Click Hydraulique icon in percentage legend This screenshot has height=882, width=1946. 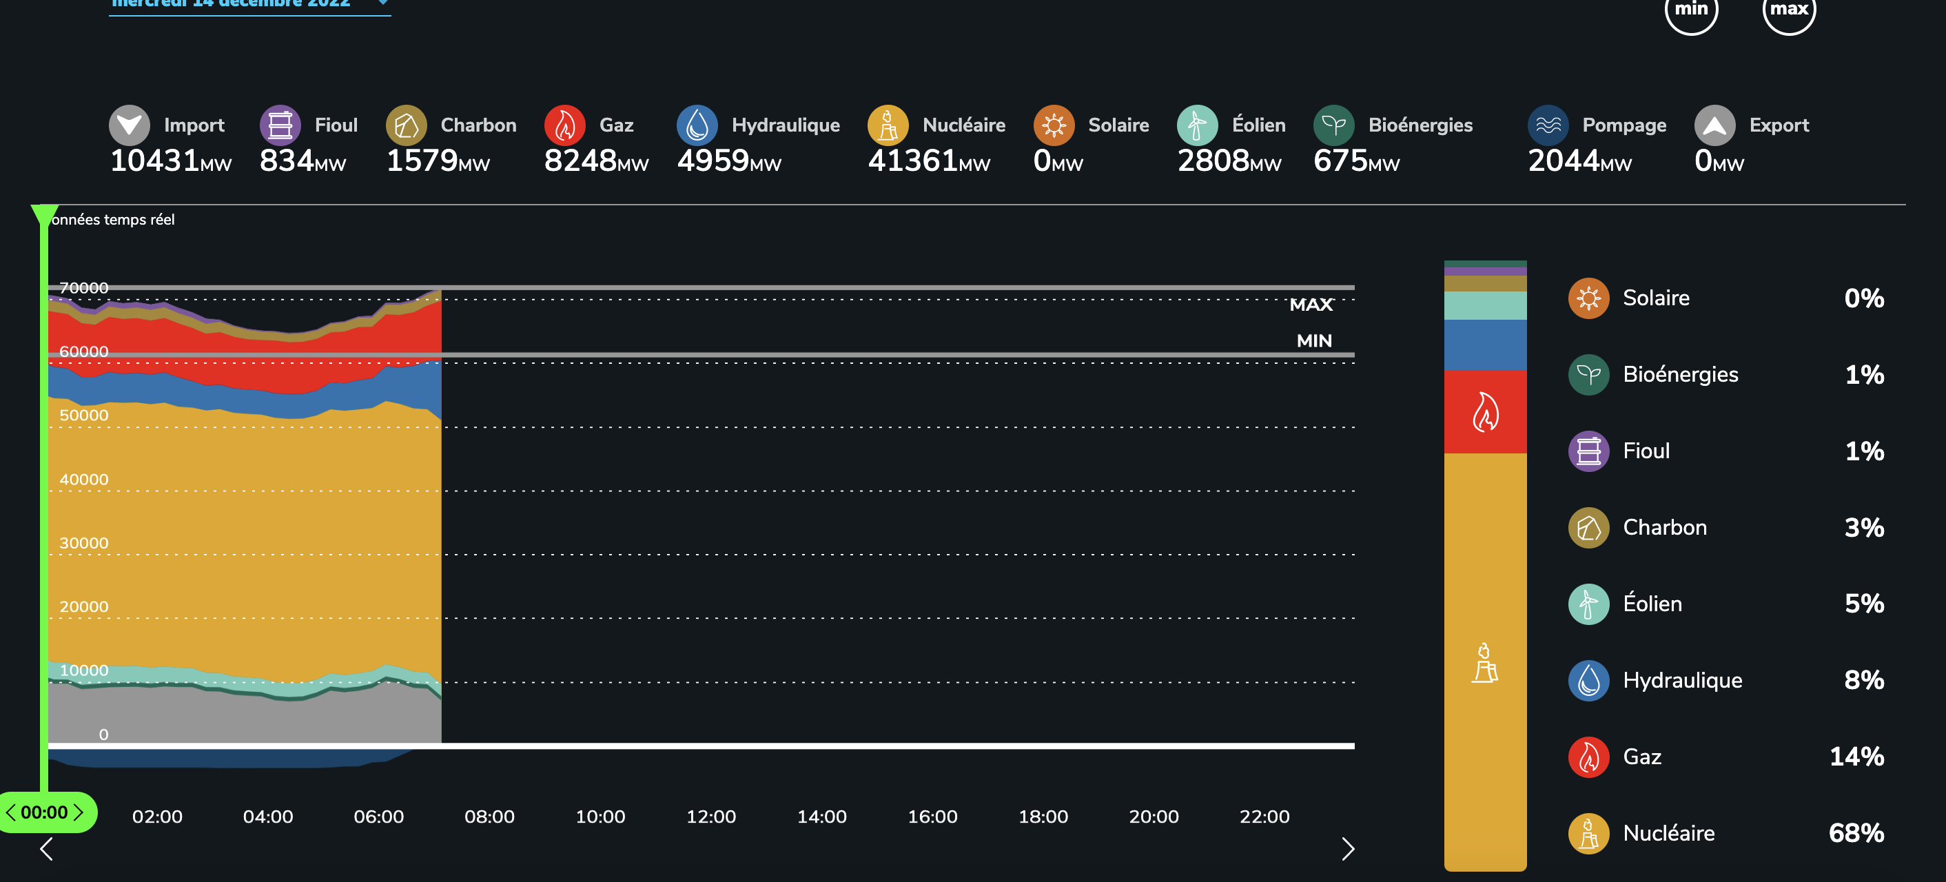(1588, 680)
